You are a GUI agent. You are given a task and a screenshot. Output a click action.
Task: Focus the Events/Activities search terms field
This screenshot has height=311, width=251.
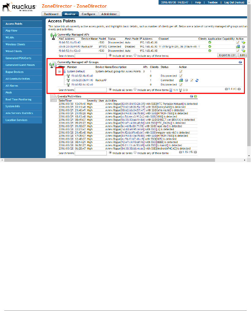91,153
